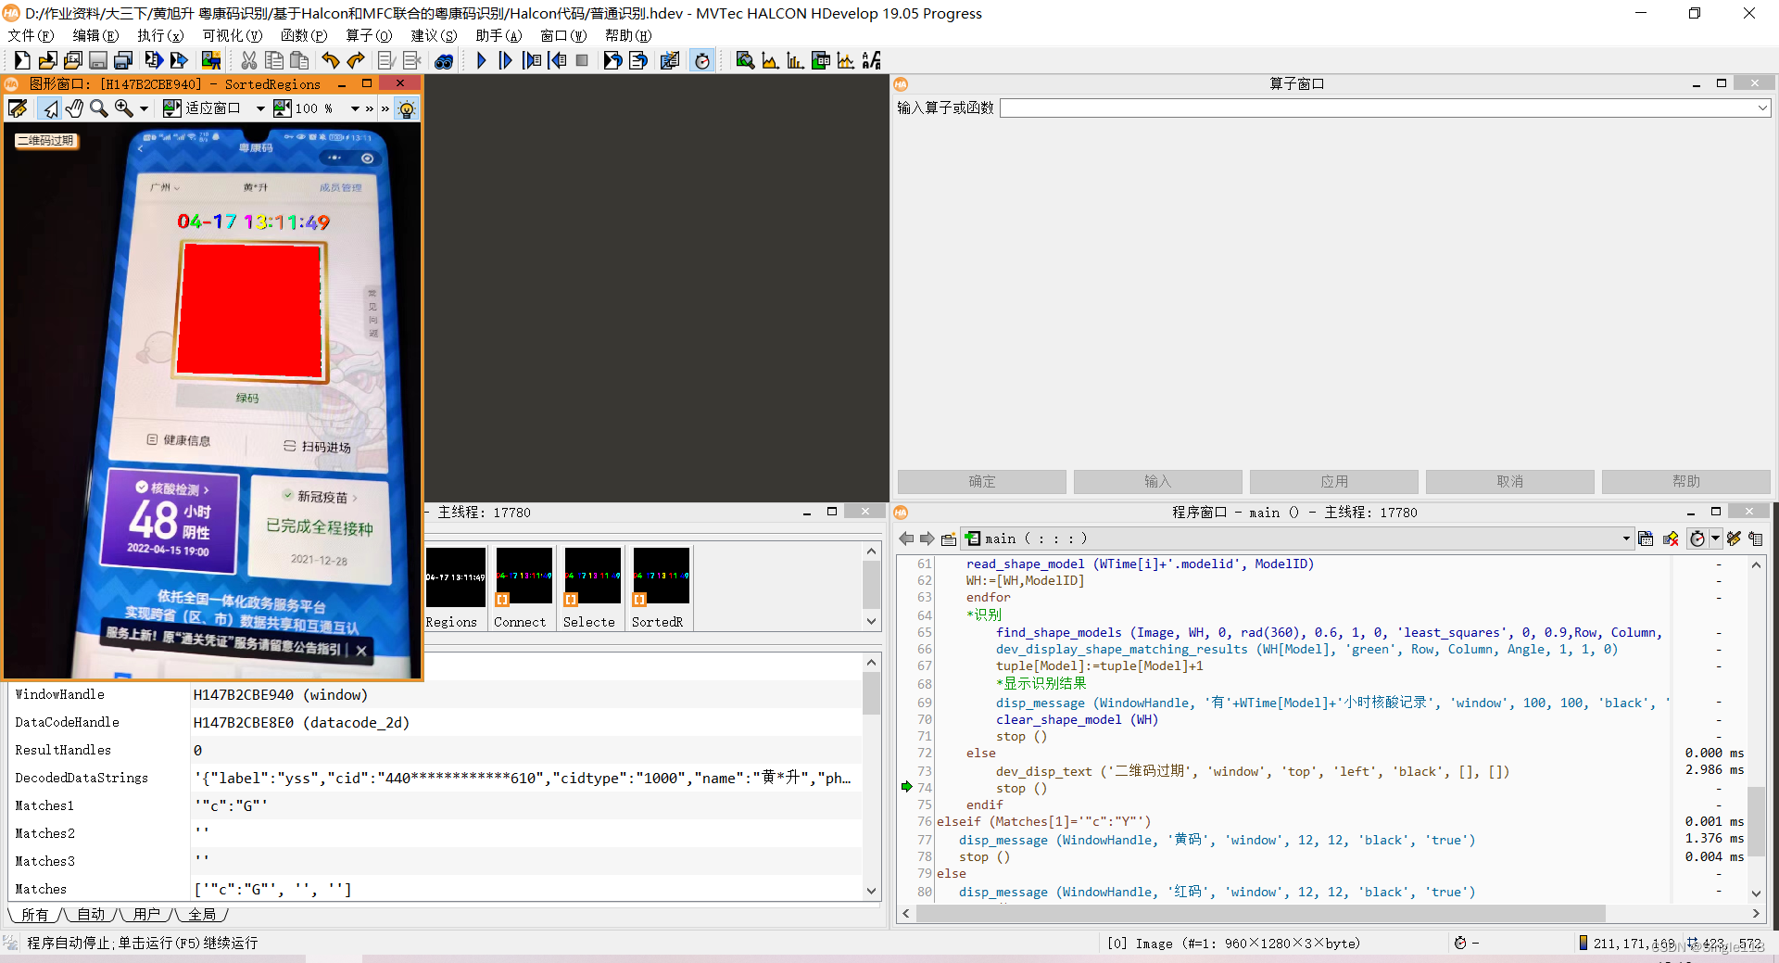Open the 执行 menu

click(160, 35)
